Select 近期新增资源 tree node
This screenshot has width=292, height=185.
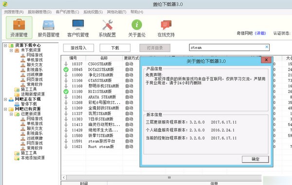[33, 94]
